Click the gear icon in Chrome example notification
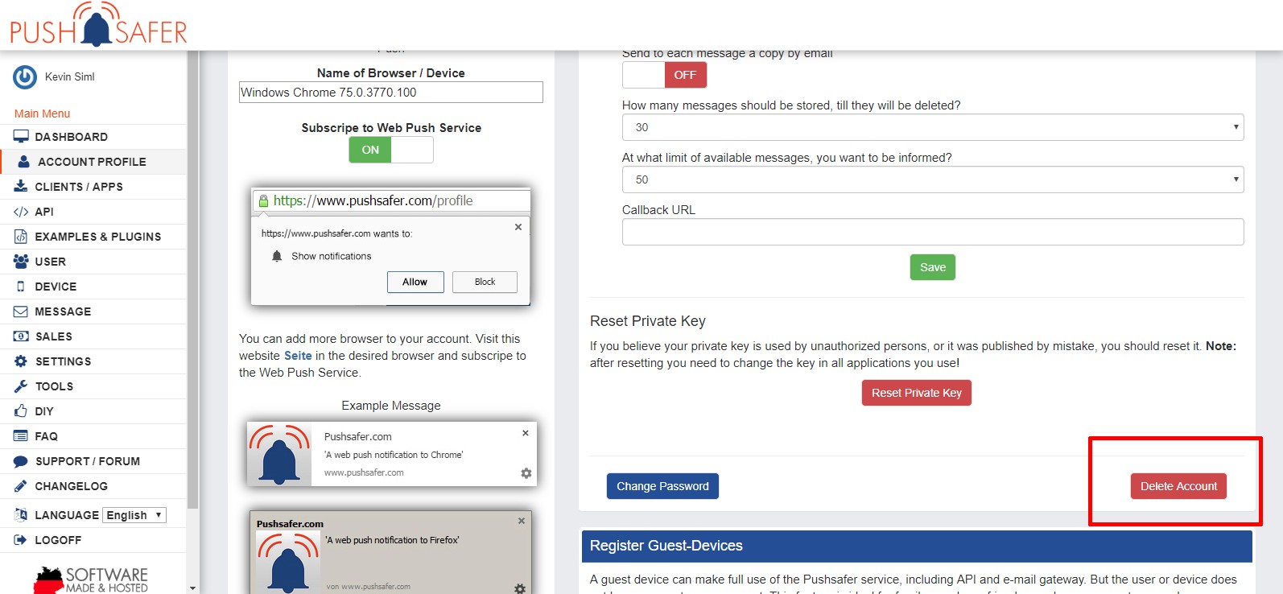 tap(526, 473)
